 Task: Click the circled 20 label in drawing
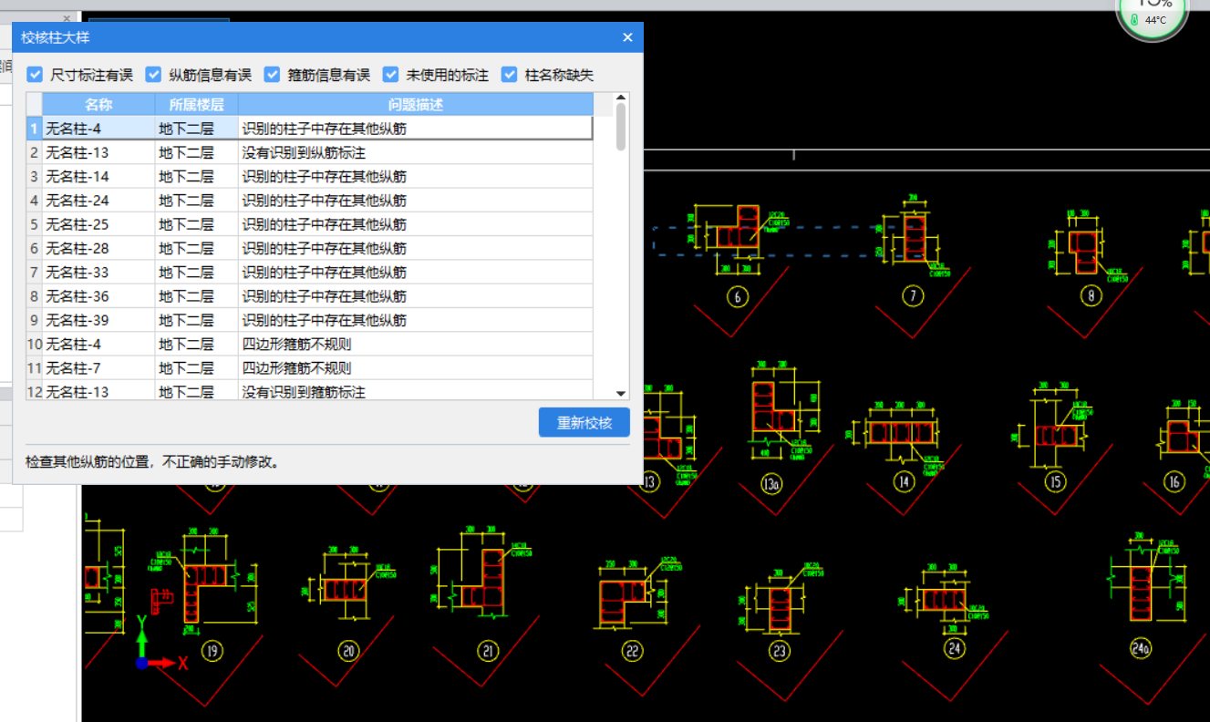pos(348,650)
